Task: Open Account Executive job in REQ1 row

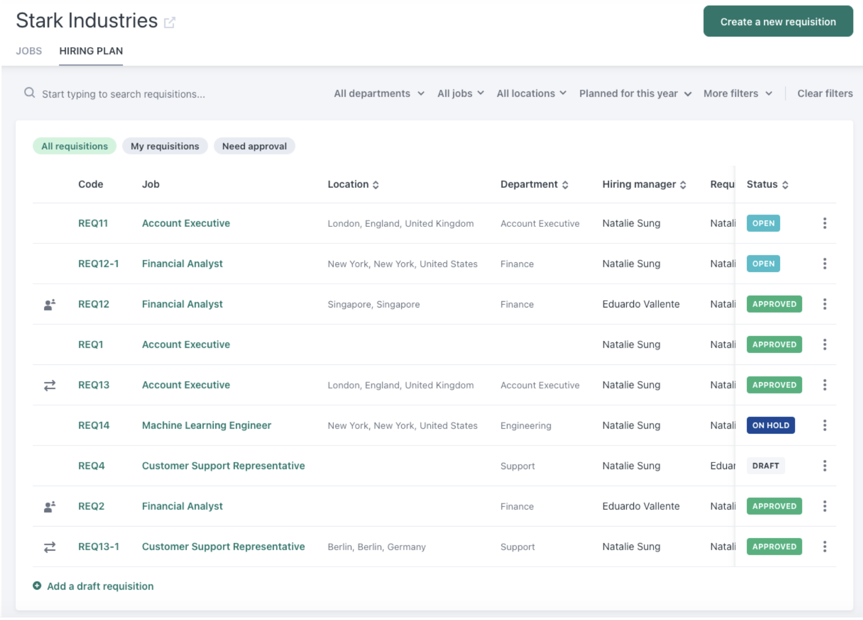Action: (x=186, y=344)
